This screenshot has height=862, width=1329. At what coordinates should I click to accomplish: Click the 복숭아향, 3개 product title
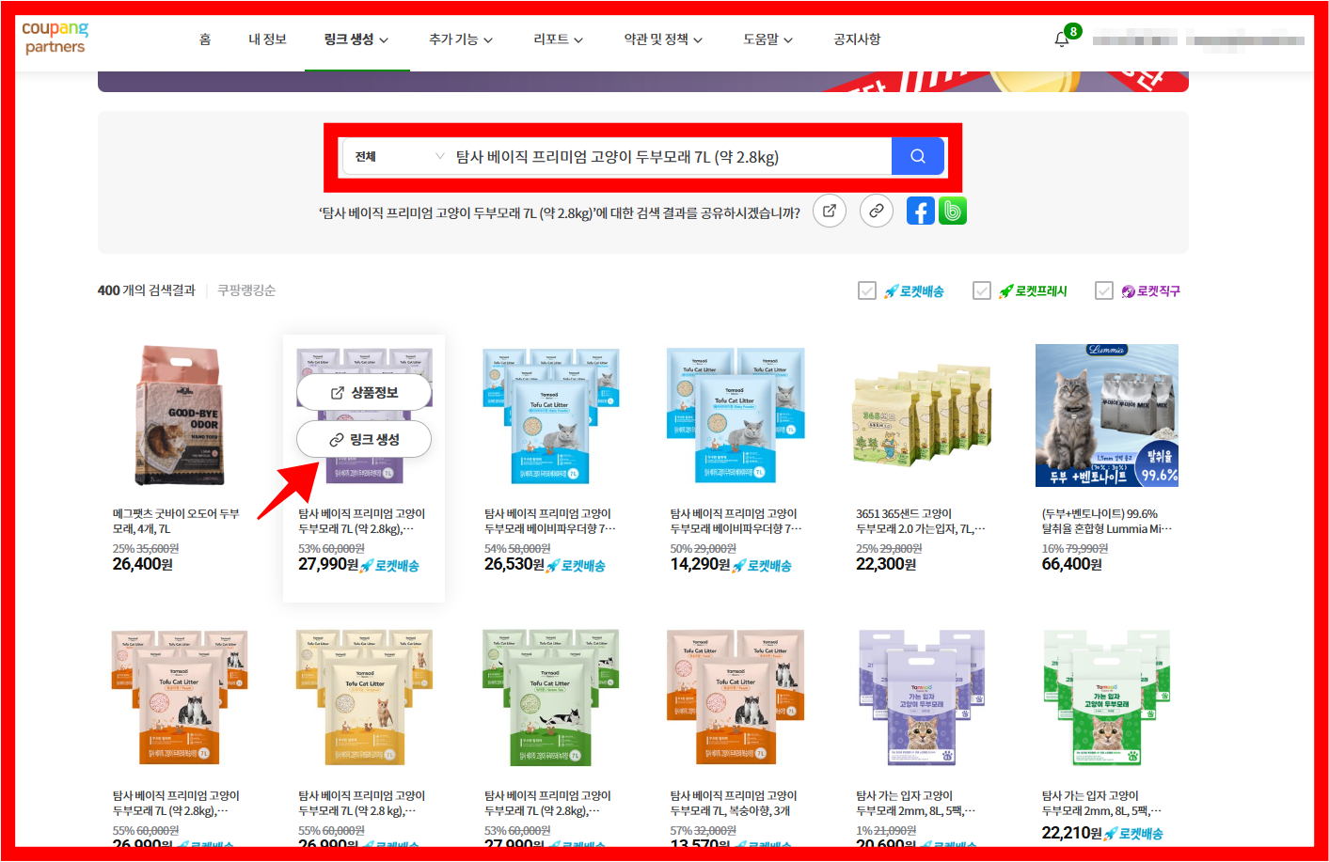(x=734, y=804)
